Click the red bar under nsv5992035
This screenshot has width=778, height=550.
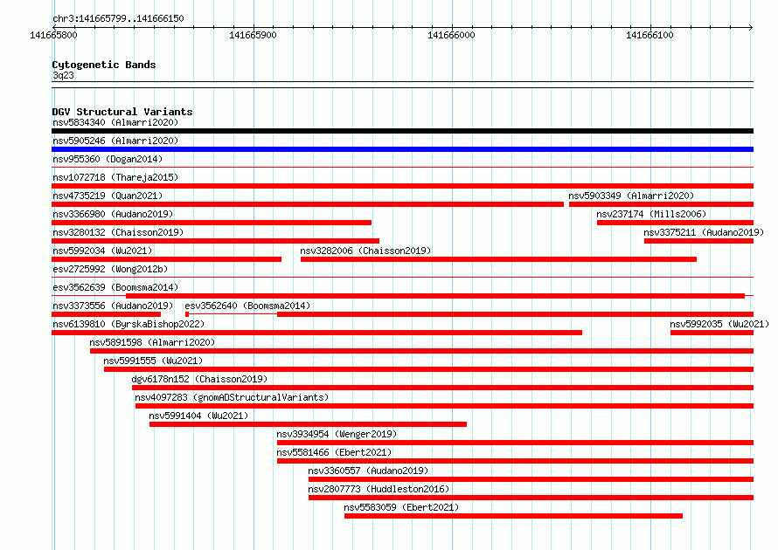pos(712,333)
